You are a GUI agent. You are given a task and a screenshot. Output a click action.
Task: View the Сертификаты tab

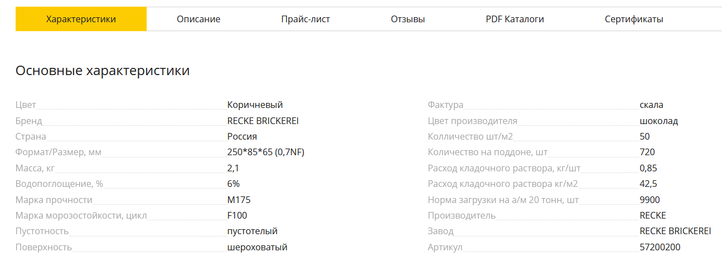634,19
